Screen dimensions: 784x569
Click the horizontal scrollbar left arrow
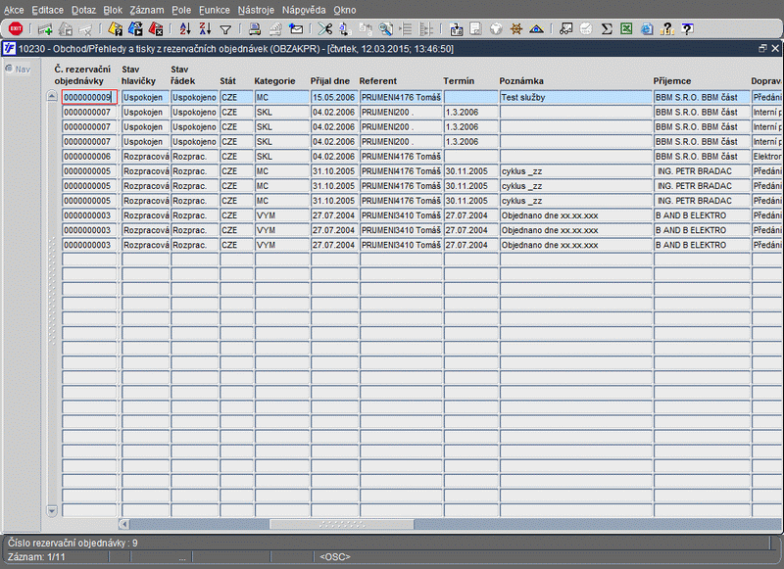(124, 524)
